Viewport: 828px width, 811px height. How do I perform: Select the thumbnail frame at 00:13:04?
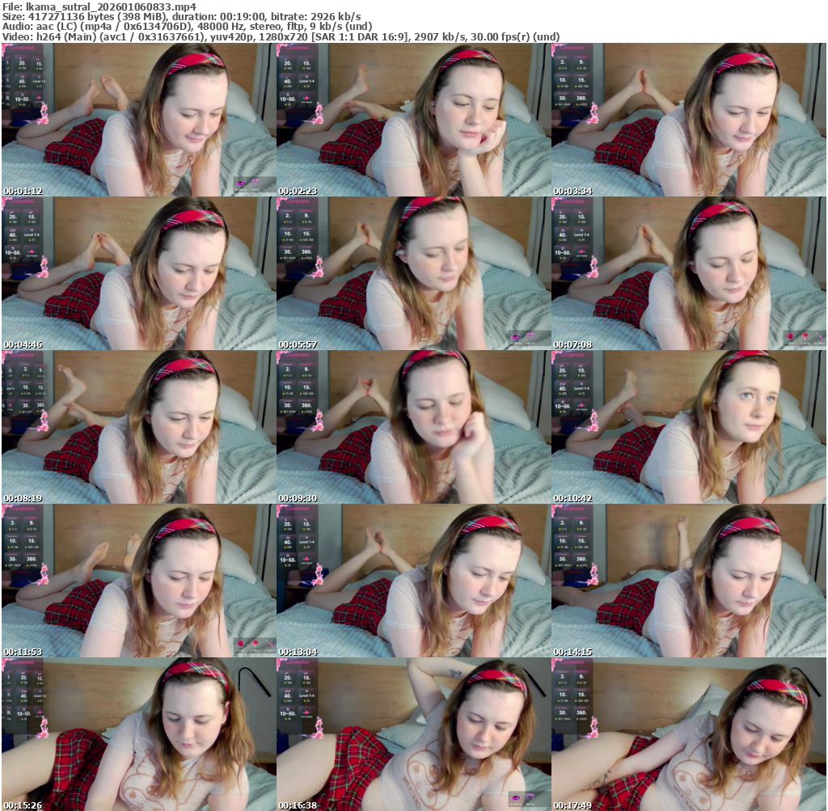[413, 581]
